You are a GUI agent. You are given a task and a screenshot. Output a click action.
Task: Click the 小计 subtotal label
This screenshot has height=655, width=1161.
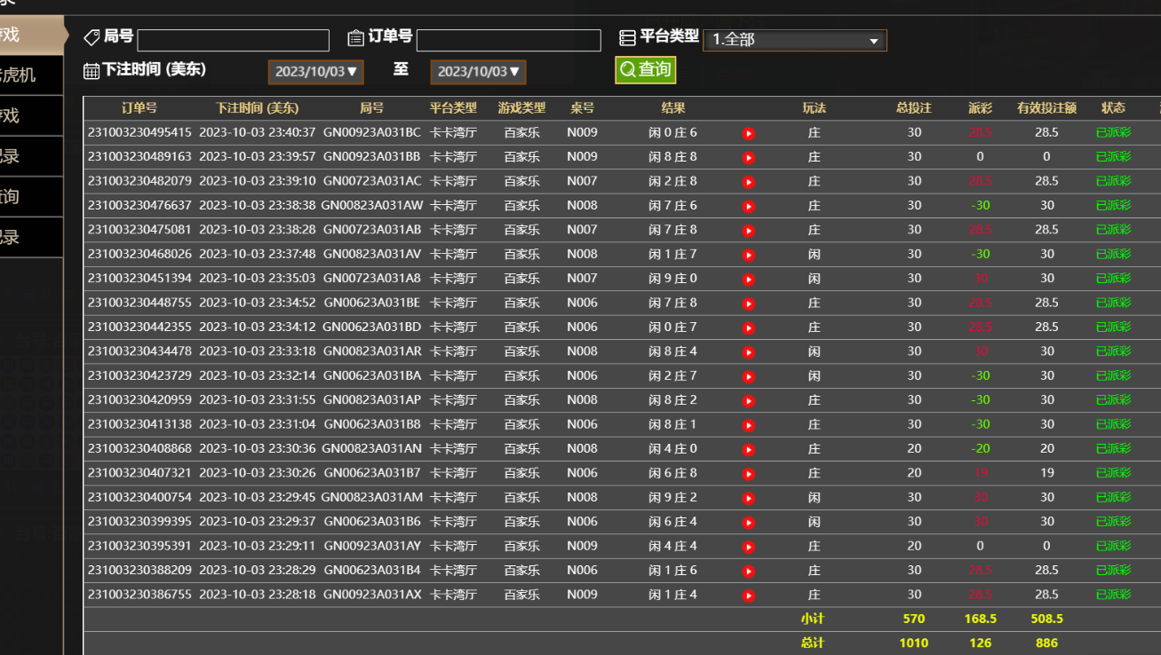[x=812, y=619]
